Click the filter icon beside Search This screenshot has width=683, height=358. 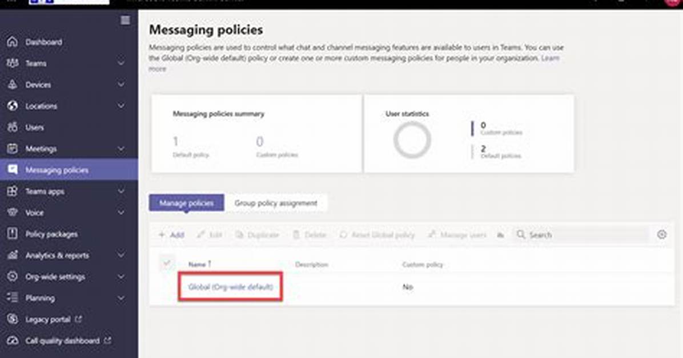501,235
